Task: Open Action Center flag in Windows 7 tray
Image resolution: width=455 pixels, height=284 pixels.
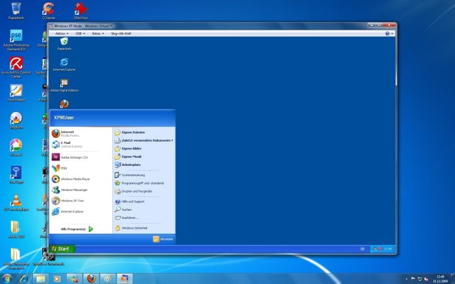Action: coord(413,279)
